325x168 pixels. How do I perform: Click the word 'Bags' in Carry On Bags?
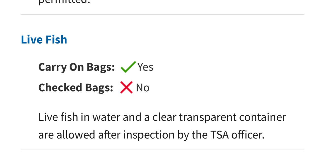101,67
